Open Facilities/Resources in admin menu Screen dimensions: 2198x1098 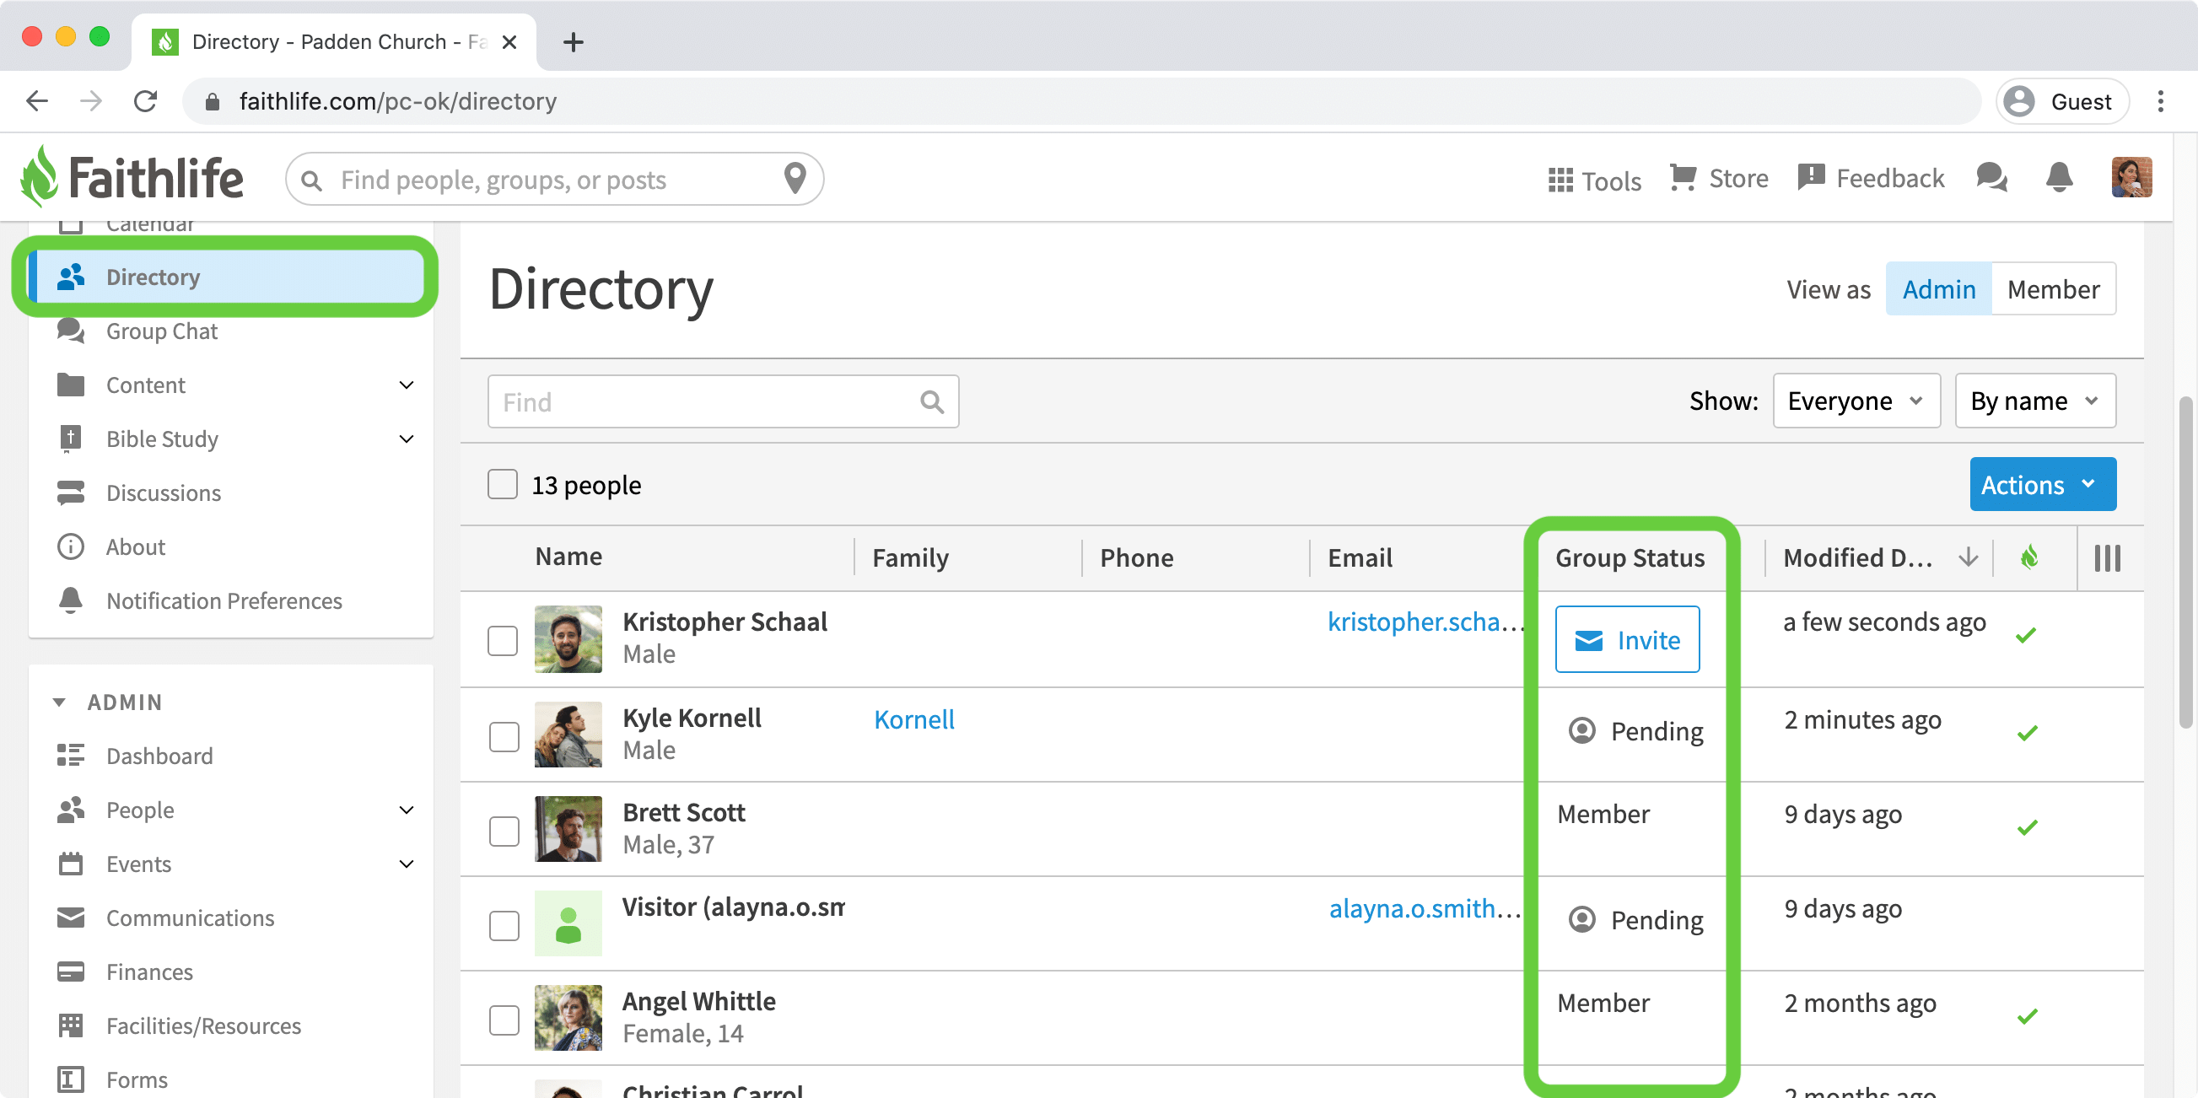(203, 1025)
